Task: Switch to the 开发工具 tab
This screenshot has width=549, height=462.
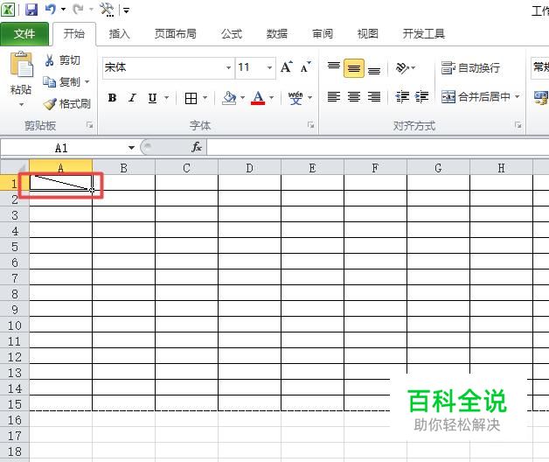Action: [x=424, y=33]
